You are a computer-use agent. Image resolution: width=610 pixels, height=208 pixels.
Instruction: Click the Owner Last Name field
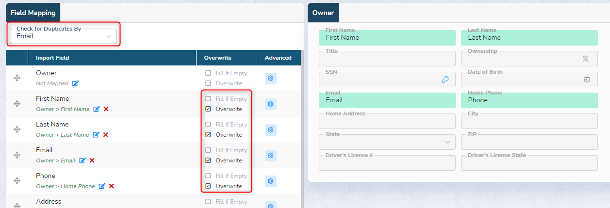pos(529,38)
